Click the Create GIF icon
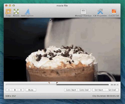This screenshot has height=104, width=125. [114, 11]
